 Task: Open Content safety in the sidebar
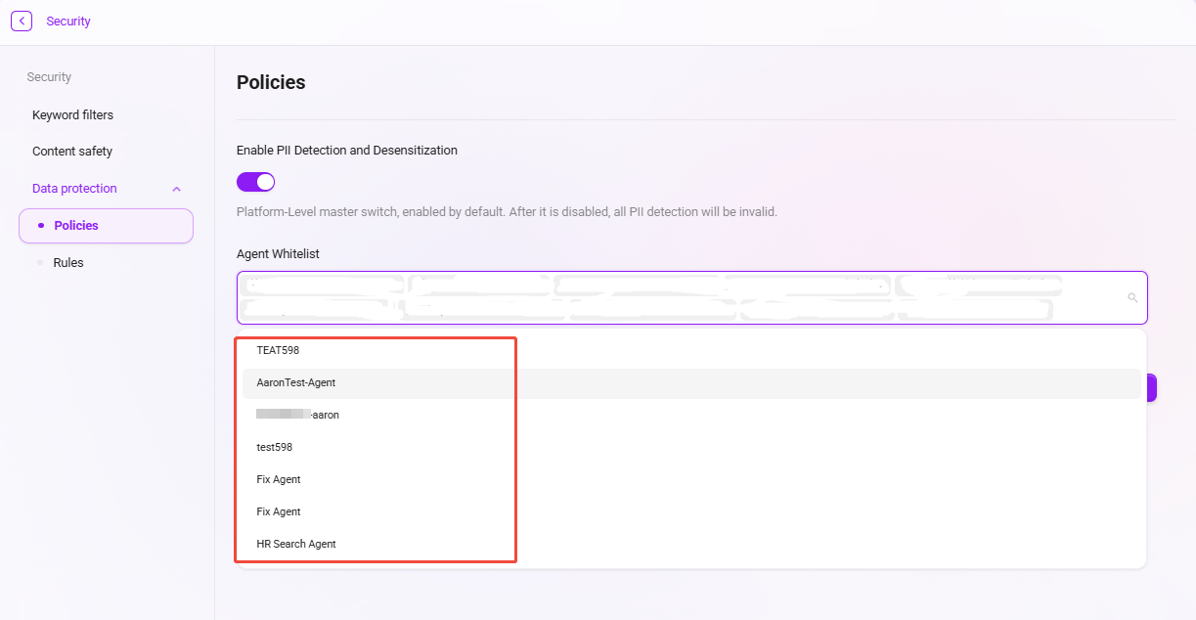point(72,152)
